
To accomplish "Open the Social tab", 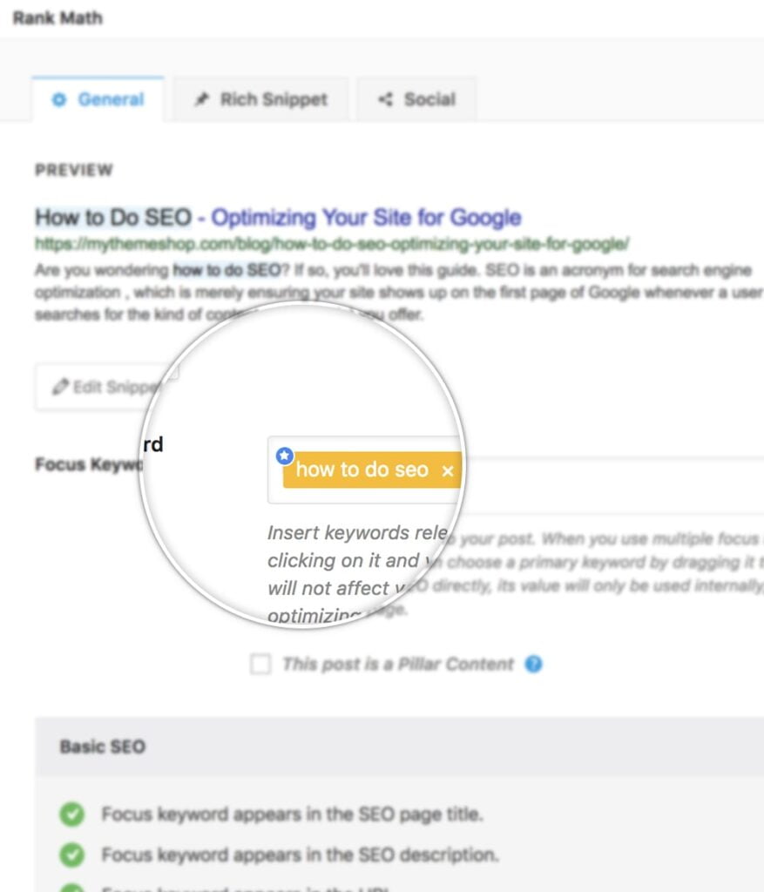I will (x=417, y=99).
